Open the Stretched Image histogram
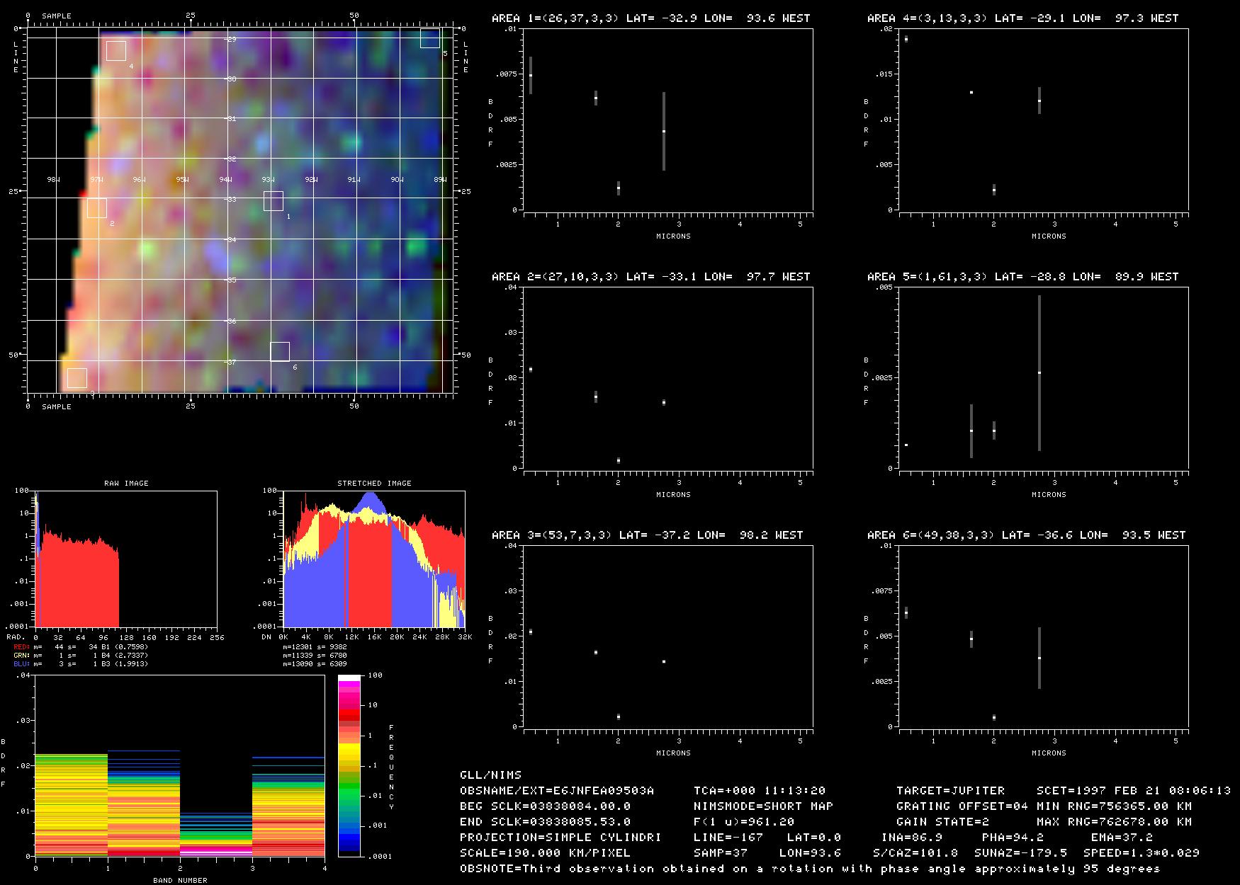Screen dimensions: 1240x885 coord(373,559)
